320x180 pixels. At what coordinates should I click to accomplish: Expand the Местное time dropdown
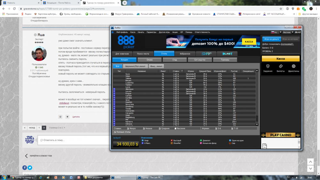point(287,32)
